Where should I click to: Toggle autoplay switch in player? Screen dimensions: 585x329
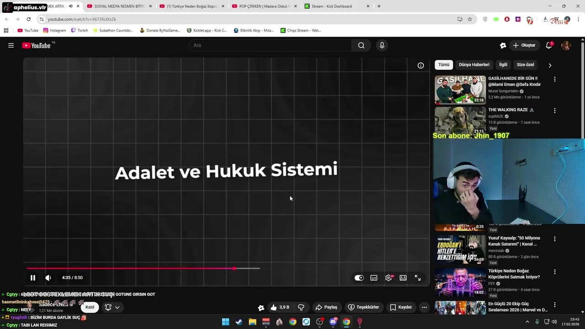pos(359,278)
